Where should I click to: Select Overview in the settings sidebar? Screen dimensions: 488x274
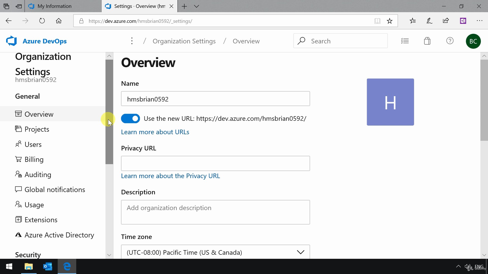pyautogui.click(x=53, y=114)
